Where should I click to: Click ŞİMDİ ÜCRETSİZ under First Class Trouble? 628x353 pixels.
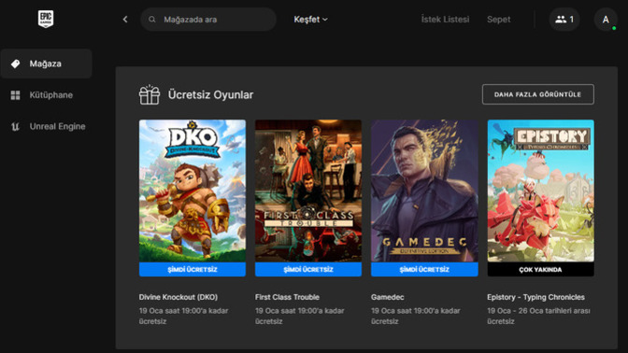click(x=308, y=269)
